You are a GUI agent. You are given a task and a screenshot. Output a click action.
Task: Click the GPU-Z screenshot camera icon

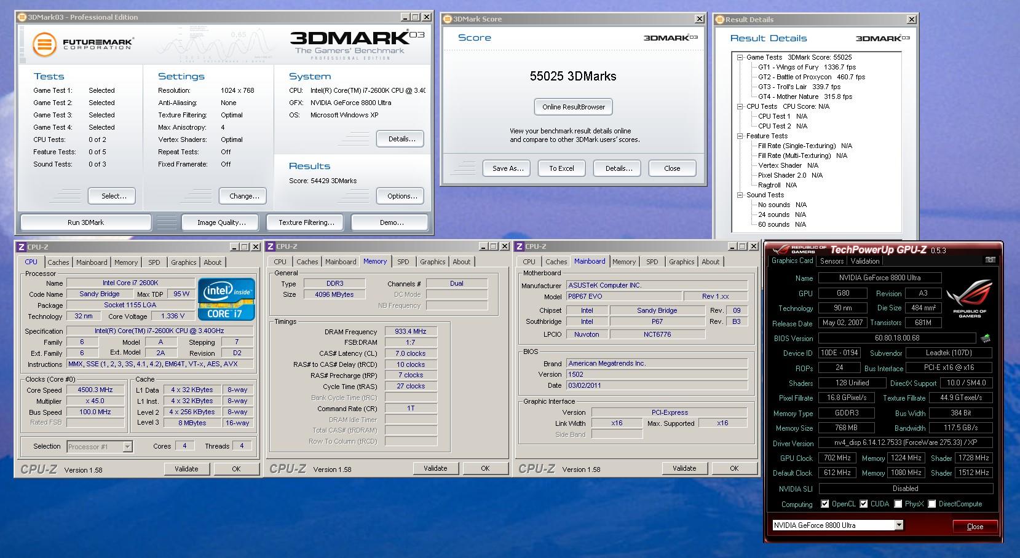pyautogui.click(x=990, y=260)
